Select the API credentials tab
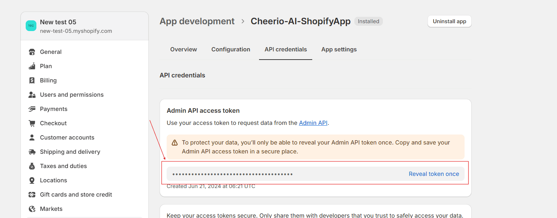Screen dimensions: 557x218 [285, 50]
